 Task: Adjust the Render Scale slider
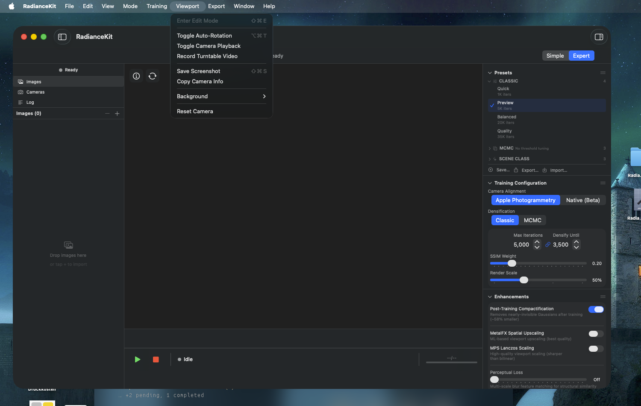538,280
